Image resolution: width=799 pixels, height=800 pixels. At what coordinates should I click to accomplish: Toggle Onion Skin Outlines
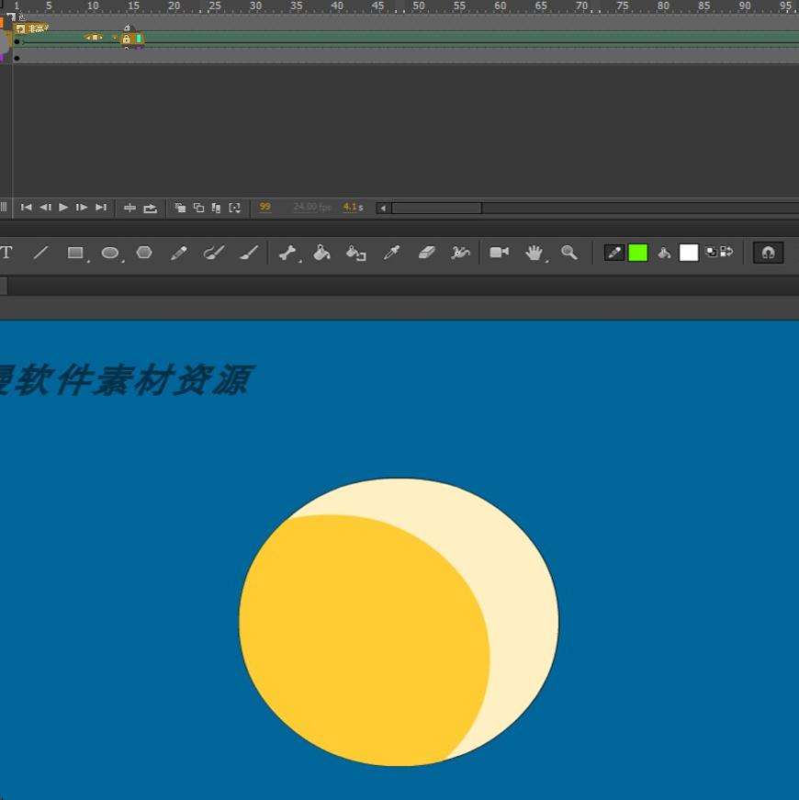198,208
